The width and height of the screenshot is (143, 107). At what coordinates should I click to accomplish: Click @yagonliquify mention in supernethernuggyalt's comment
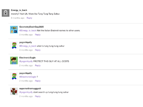(x=26, y=92)
